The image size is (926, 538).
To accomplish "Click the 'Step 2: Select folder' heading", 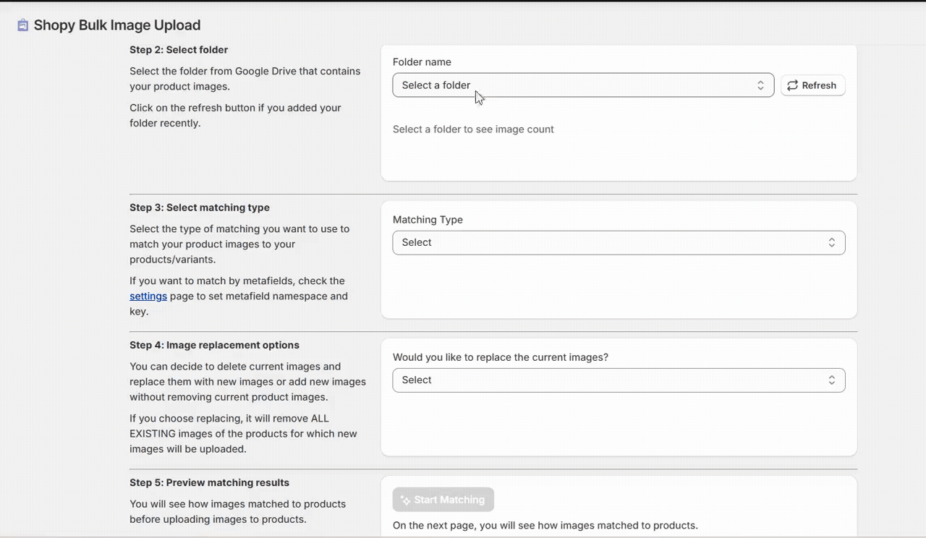I will tap(179, 50).
